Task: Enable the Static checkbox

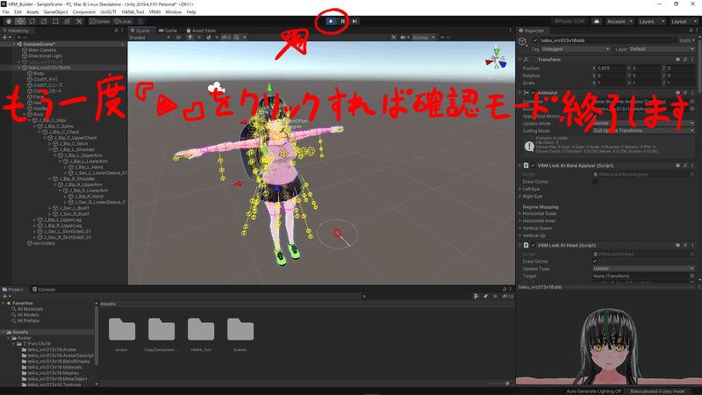Action: [x=675, y=40]
